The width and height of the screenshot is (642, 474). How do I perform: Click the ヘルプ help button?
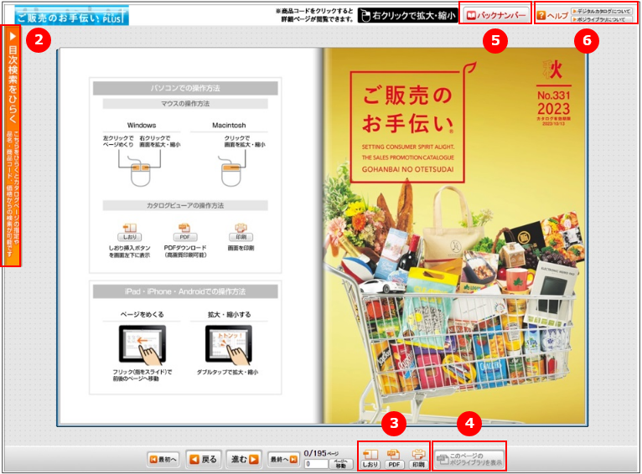(x=552, y=16)
